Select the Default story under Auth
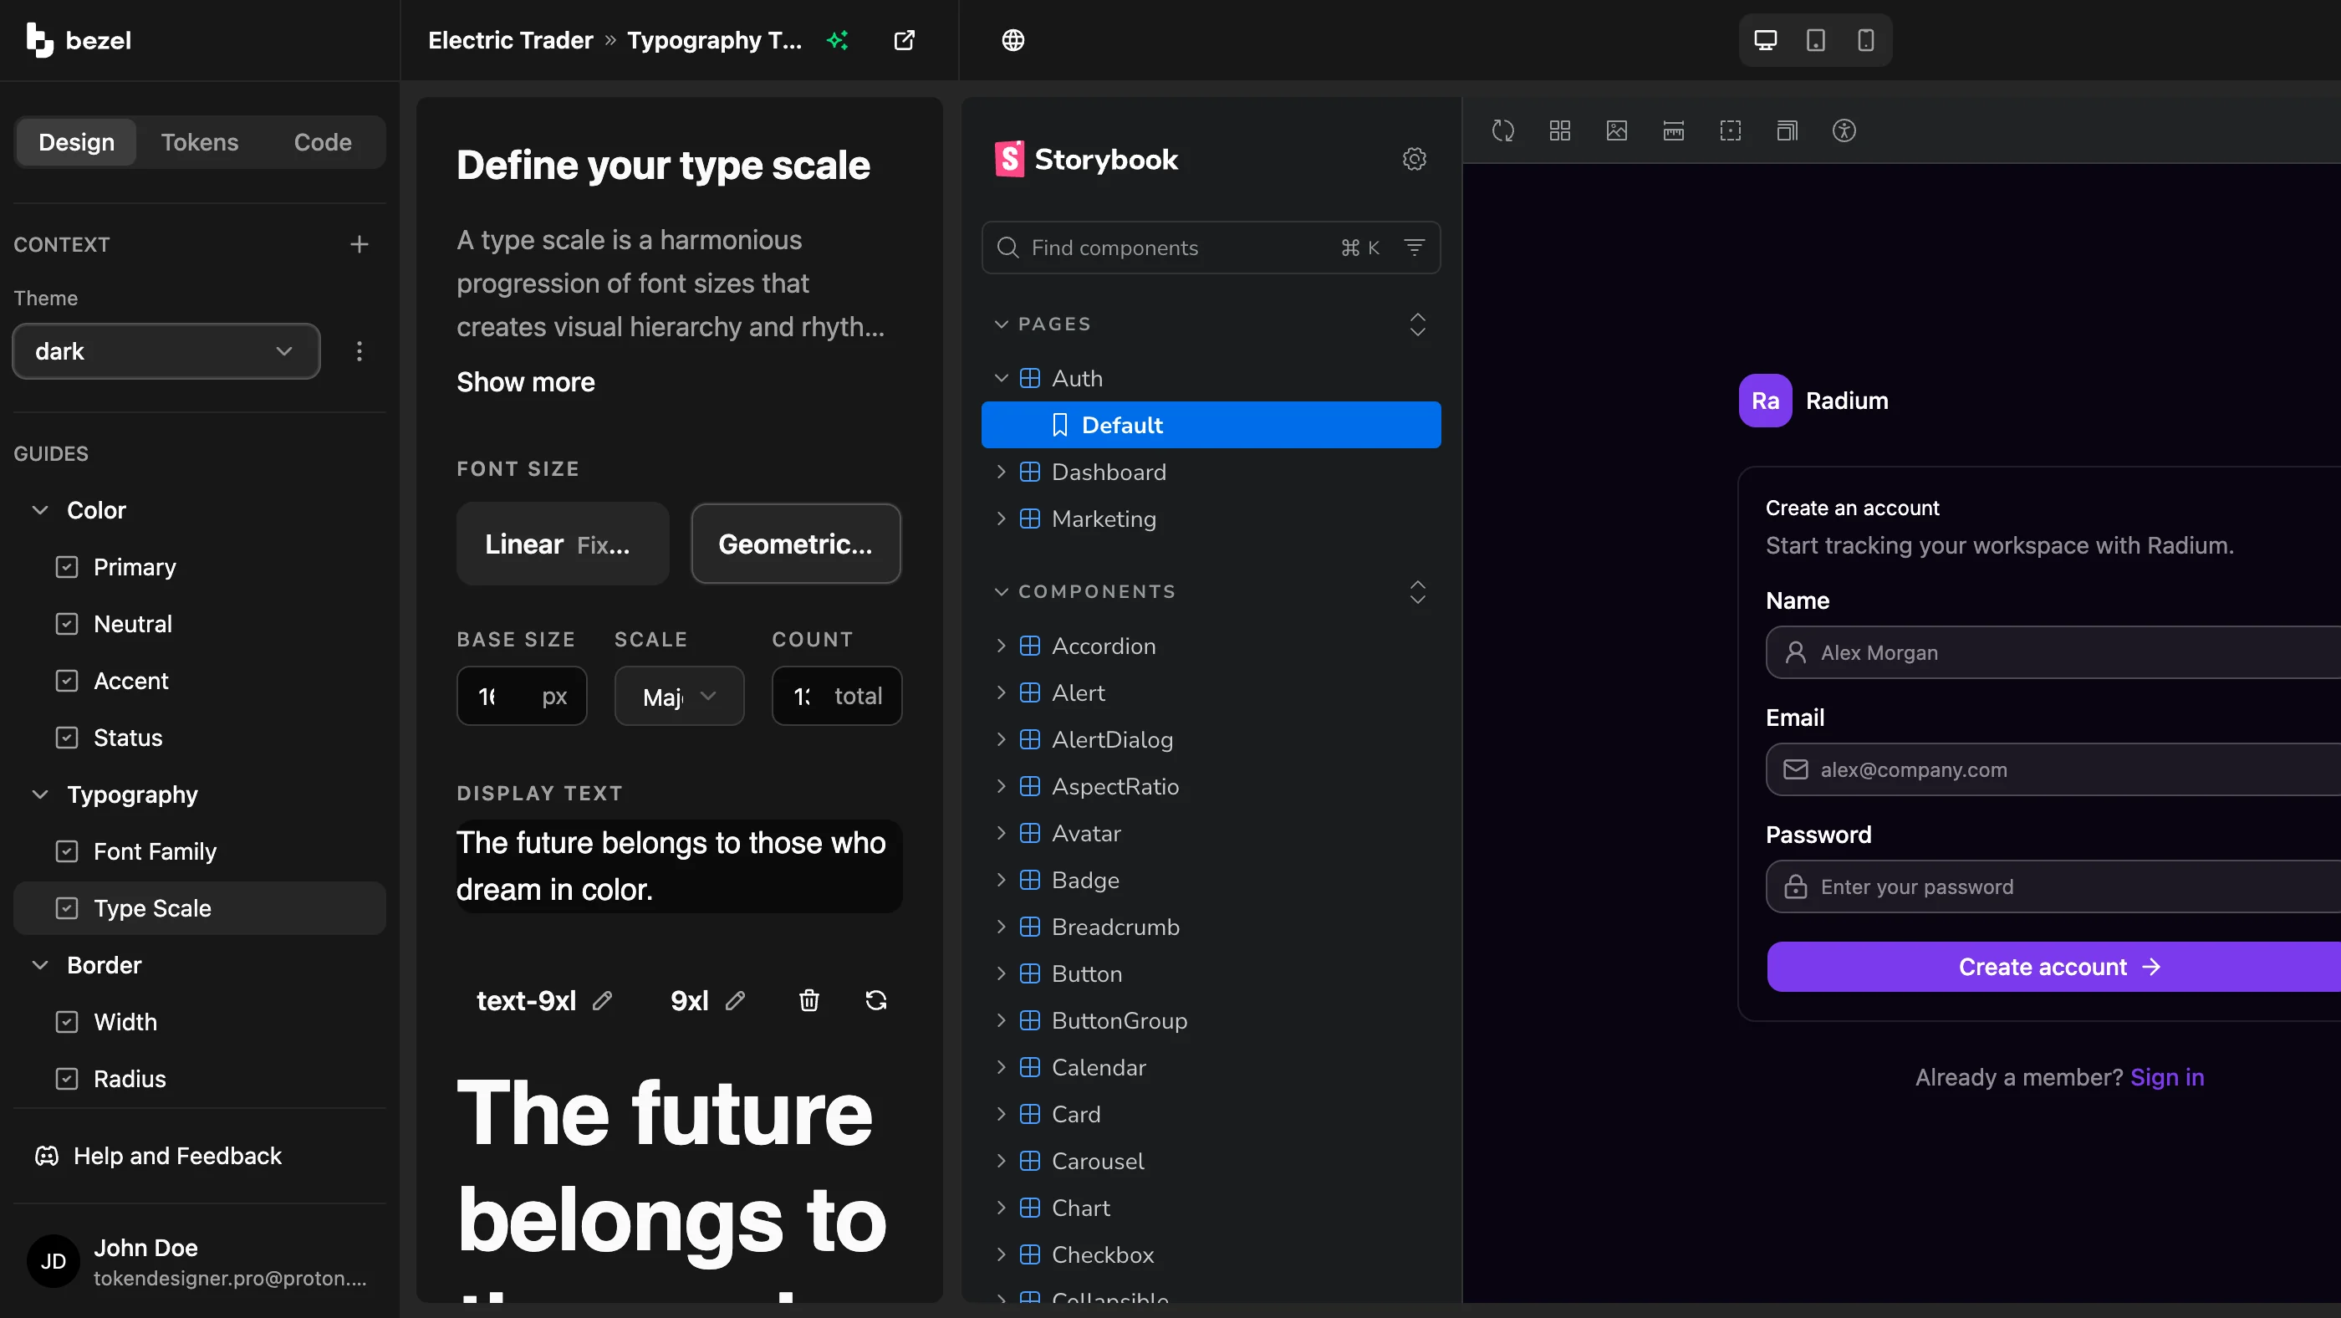The height and width of the screenshot is (1318, 2341). 1211,425
